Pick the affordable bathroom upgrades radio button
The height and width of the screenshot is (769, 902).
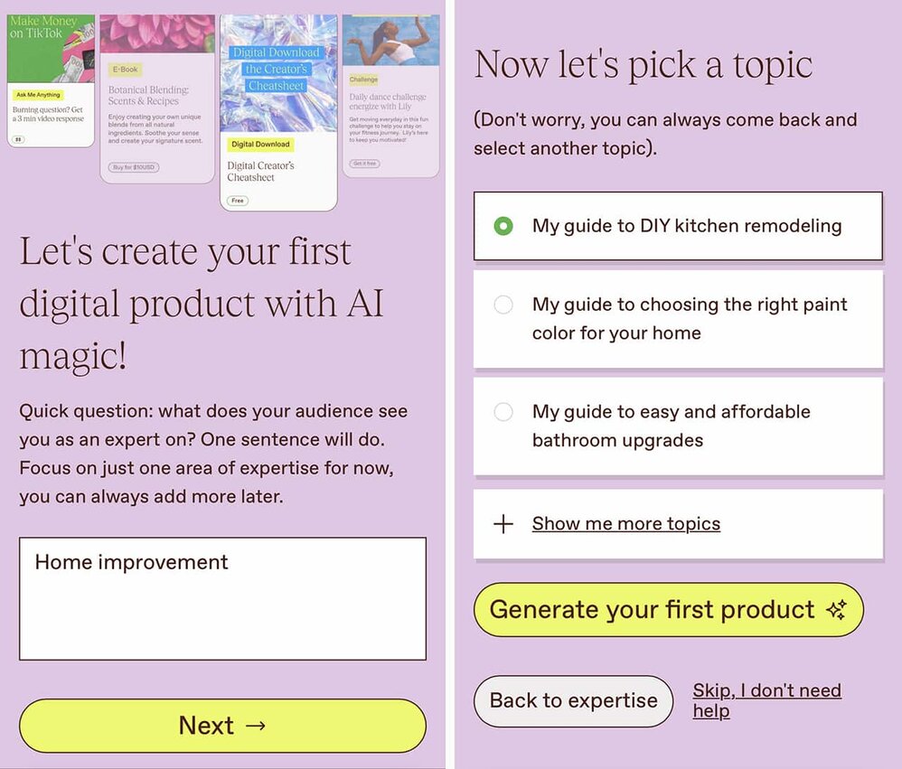503,412
